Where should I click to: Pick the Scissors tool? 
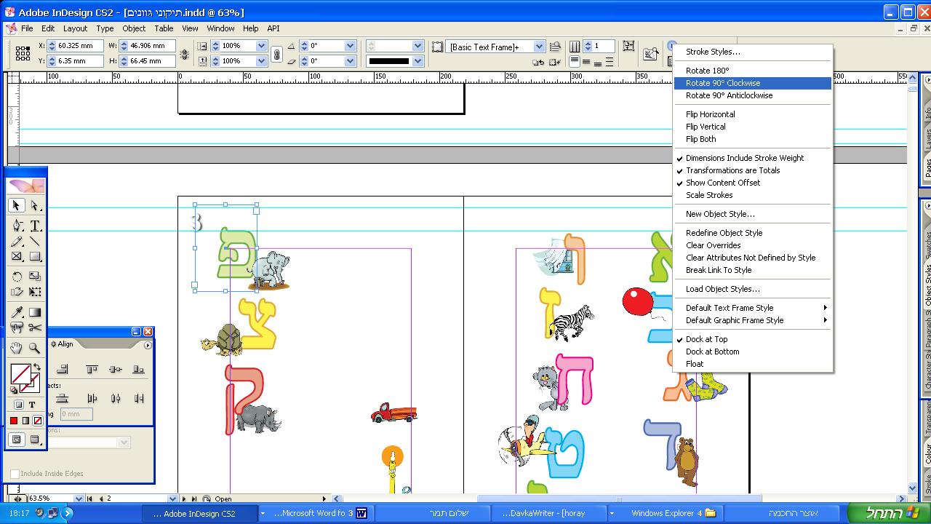pyautogui.click(x=35, y=328)
